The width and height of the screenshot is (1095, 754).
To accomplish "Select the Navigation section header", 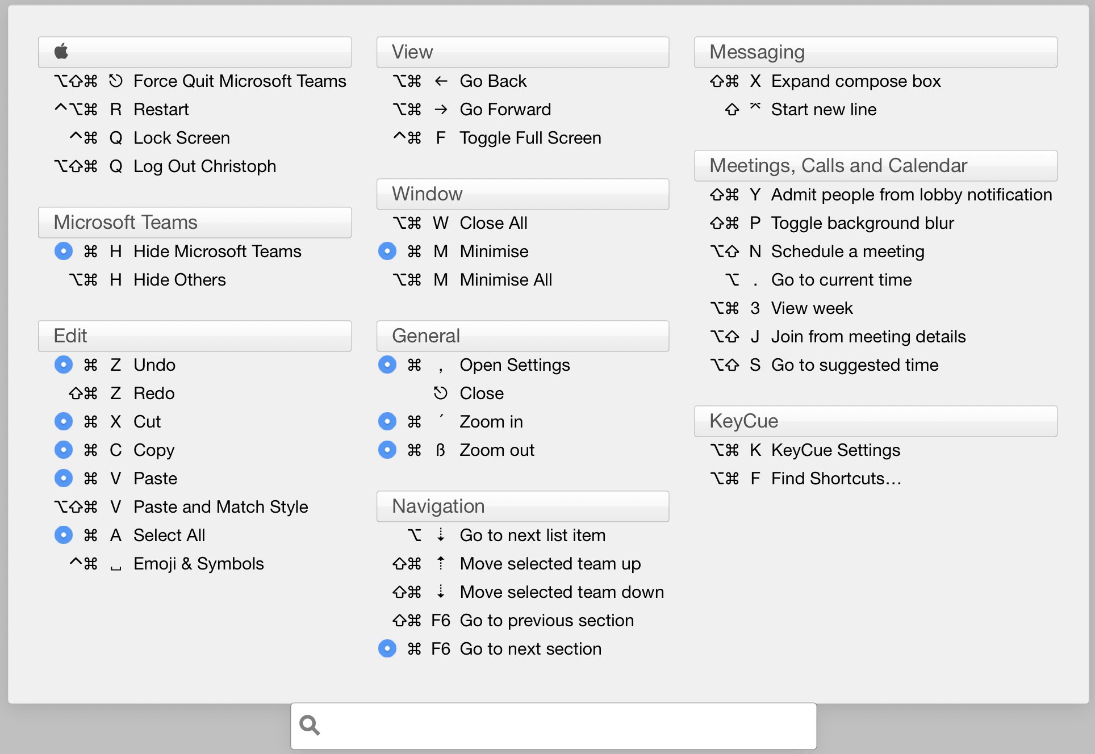I will click(523, 506).
